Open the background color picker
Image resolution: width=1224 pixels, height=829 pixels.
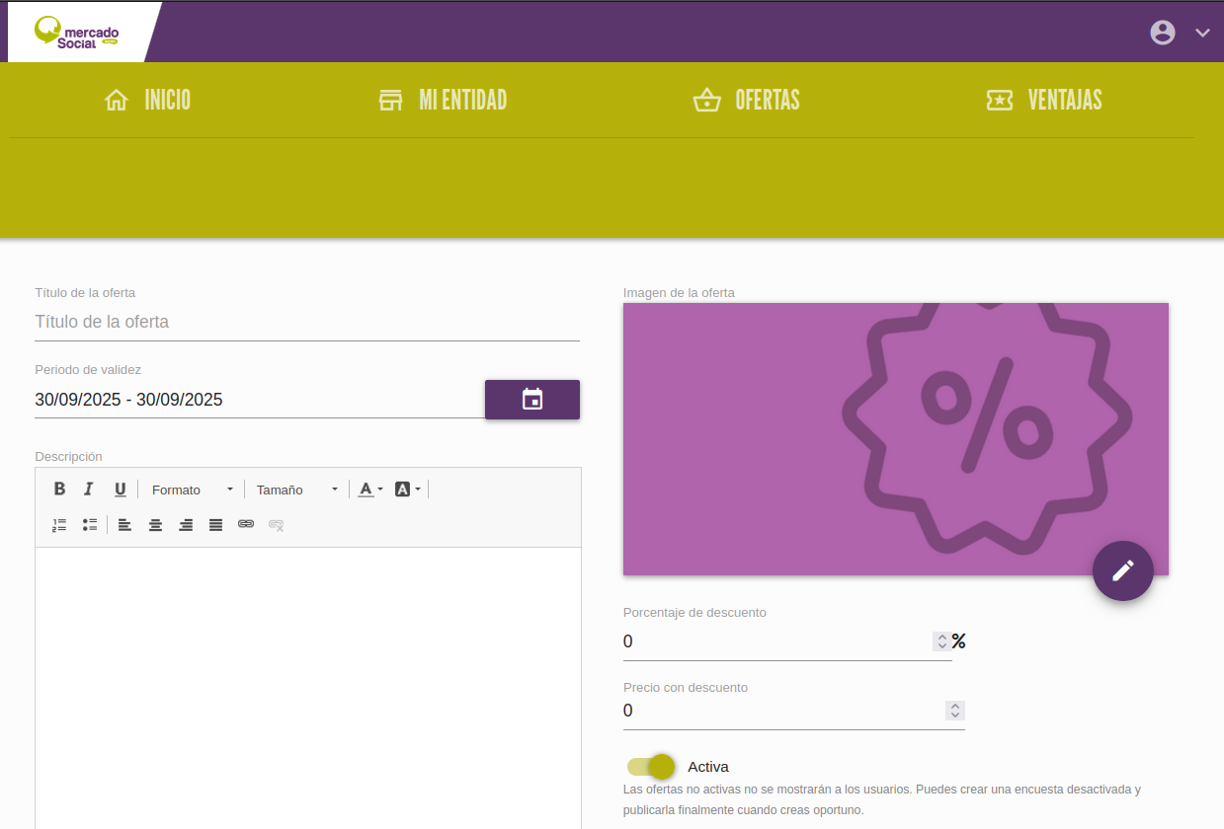point(407,490)
